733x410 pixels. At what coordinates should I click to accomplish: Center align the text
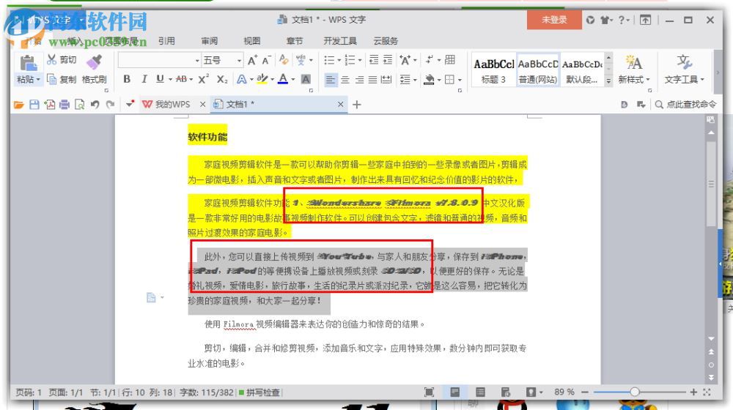coord(345,80)
